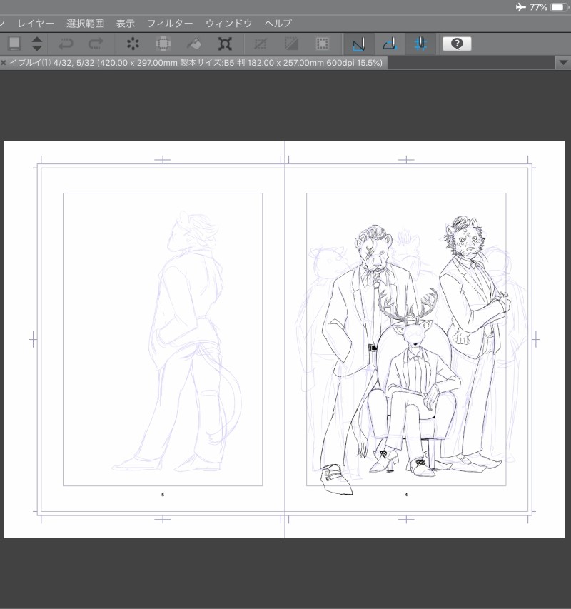Screen dimensions: 571x609
Task: Click the up/down page arrows in toolbar
Action: (x=37, y=44)
